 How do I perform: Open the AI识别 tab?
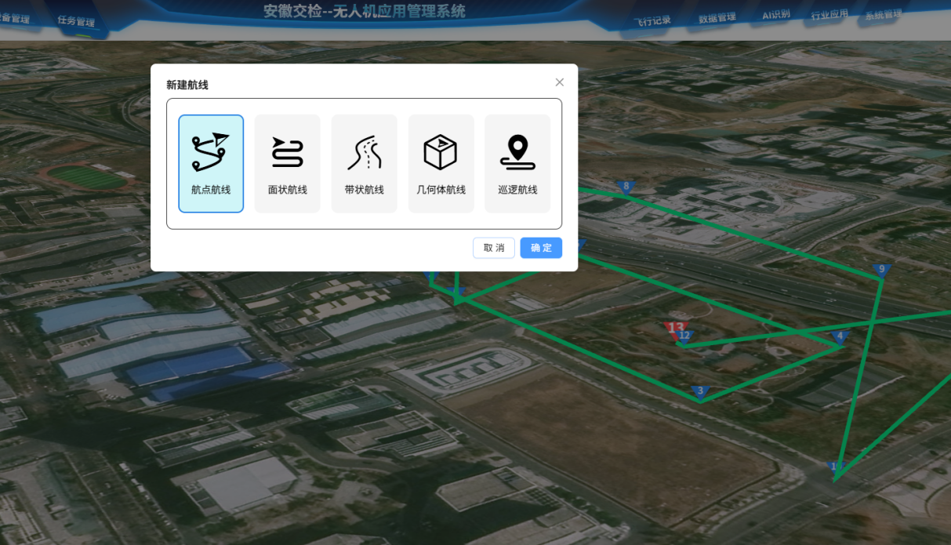(776, 16)
